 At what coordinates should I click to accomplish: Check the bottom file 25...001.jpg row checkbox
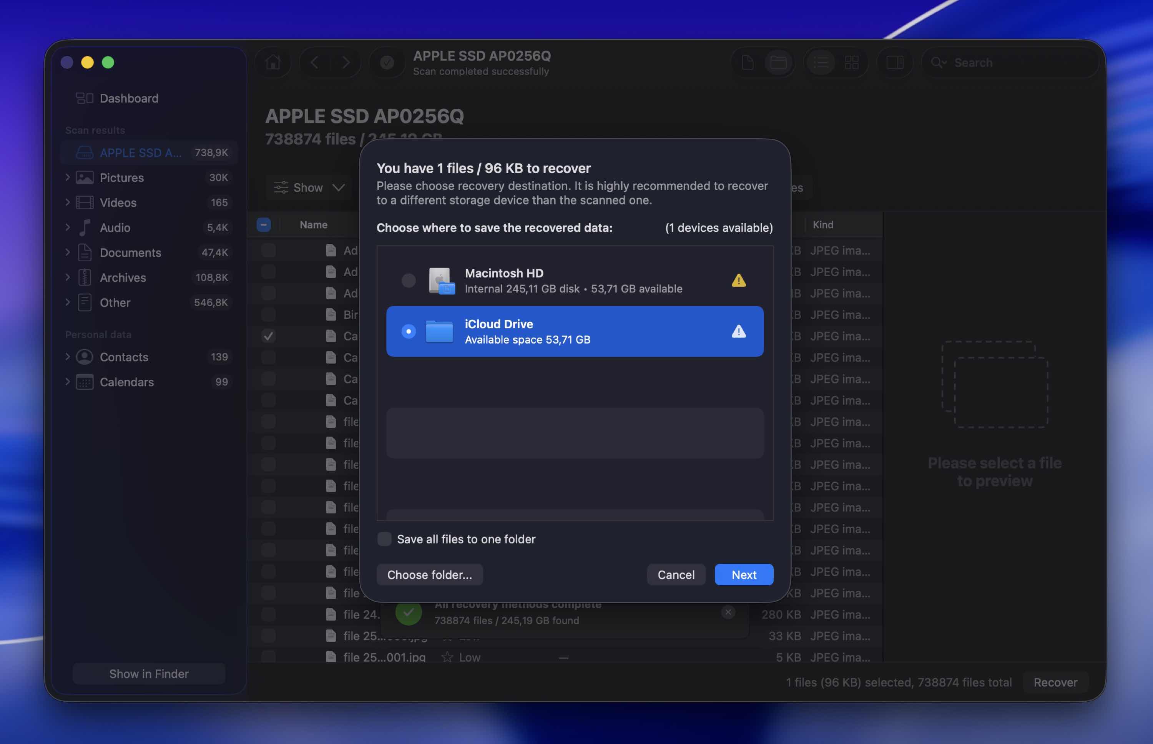268,656
